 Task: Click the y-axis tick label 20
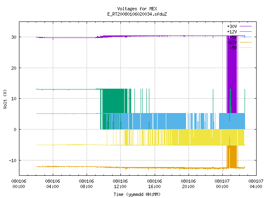click(14, 68)
